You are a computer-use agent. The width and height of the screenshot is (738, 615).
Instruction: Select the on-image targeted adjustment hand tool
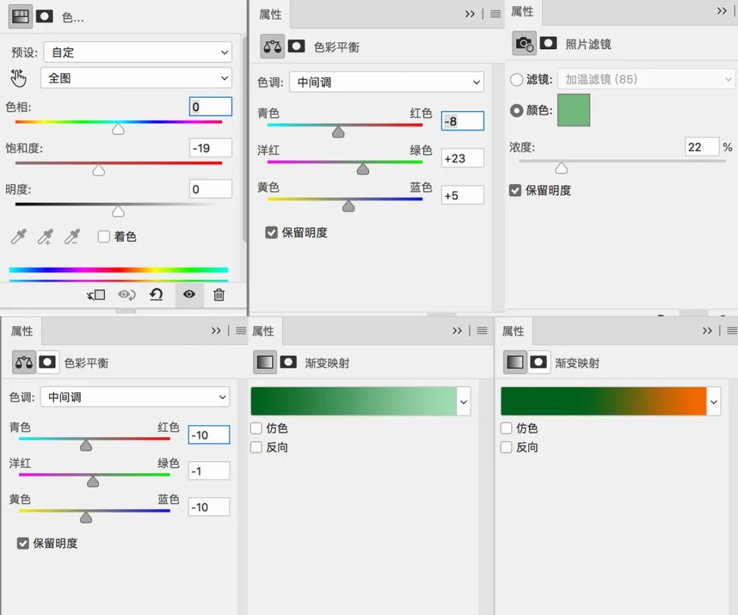18,79
